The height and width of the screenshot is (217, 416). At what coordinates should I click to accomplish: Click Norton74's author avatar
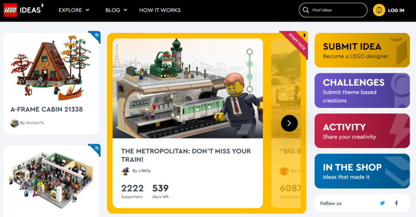[x=15, y=123]
